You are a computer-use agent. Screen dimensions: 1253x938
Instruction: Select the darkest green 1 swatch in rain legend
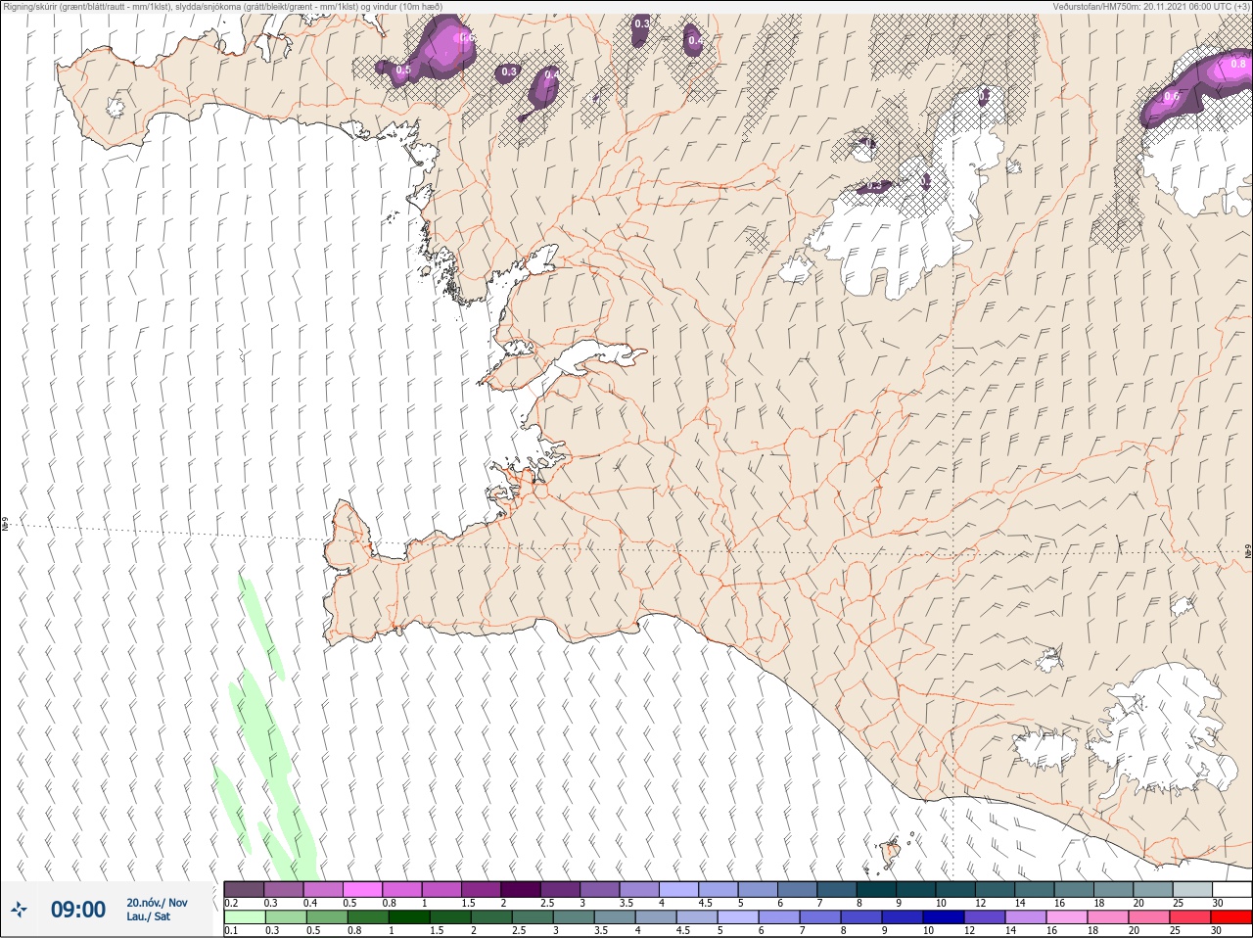[x=409, y=917]
